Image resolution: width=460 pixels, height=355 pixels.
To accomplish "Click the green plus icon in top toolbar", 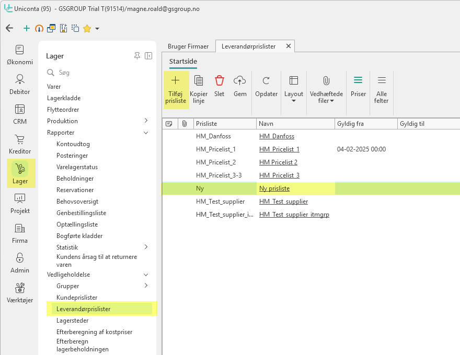I will click(27, 28).
